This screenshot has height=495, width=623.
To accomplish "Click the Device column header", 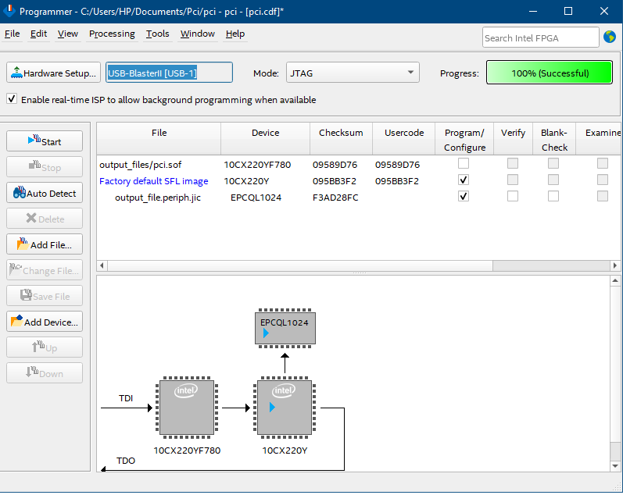I will click(266, 139).
